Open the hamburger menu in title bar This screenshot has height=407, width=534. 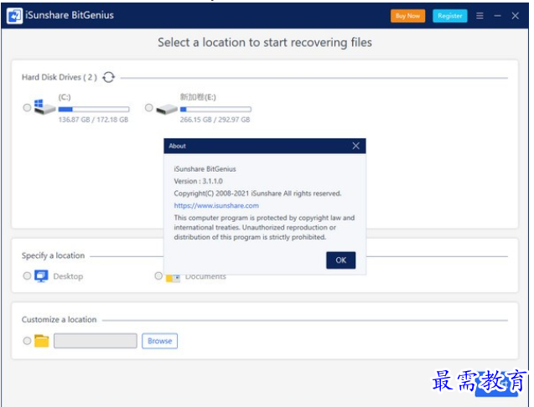click(x=480, y=16)
